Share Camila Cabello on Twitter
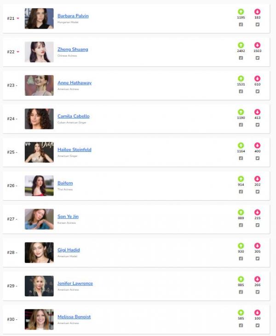276x336 pixels. pos(257,125)
